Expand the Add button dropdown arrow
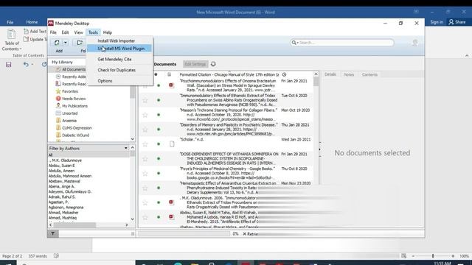This screenshot has width=472, height=265. [x=66, y=43]
